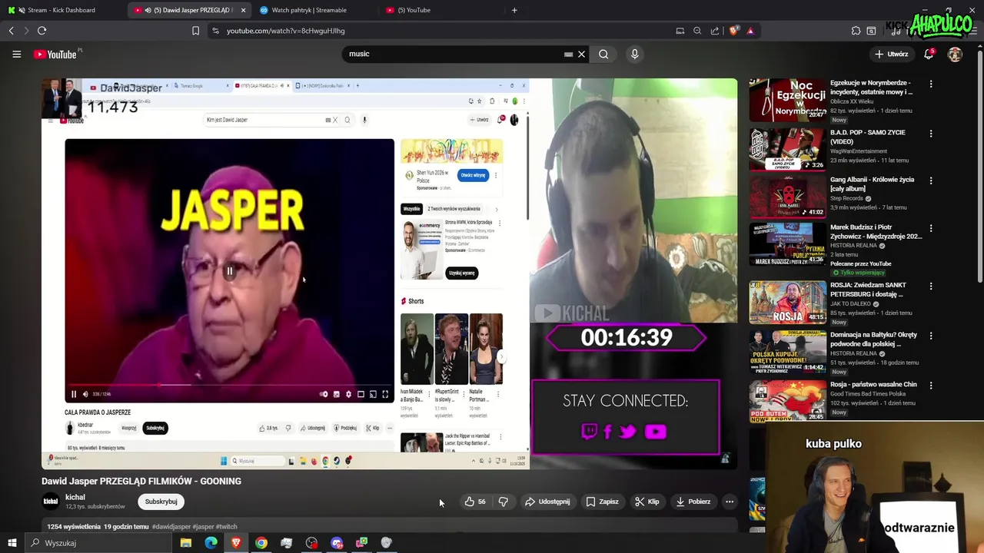Switch to Stream - Kick Dashboard tab
The width and height of the screenshot is (984, 553).
tap(61, 10)
